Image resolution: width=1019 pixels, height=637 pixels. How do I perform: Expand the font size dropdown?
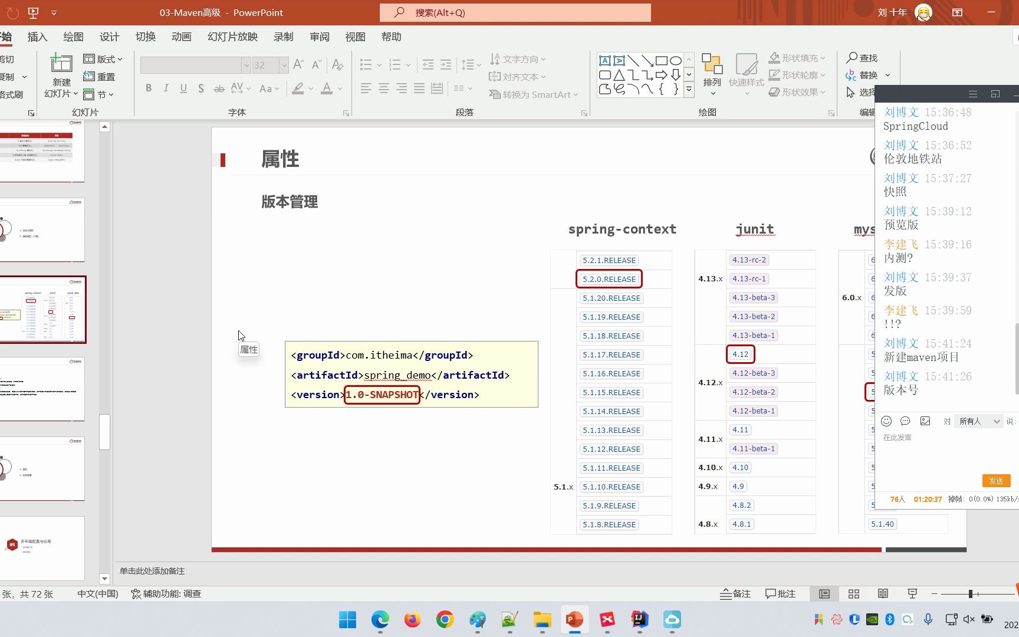(x=284, y=65)
